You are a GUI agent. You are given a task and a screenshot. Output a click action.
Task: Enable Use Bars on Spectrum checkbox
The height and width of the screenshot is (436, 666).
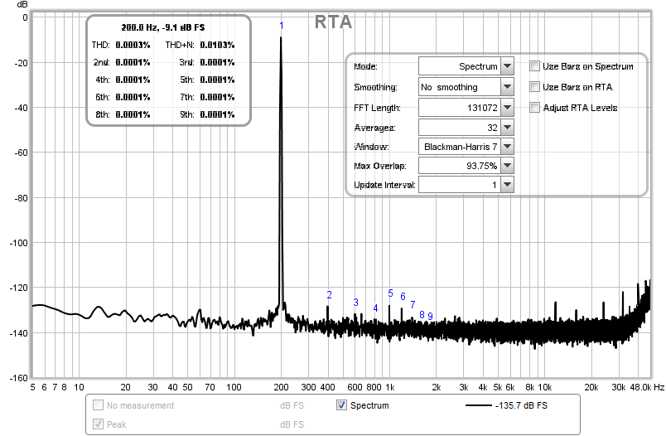point(535,65)
